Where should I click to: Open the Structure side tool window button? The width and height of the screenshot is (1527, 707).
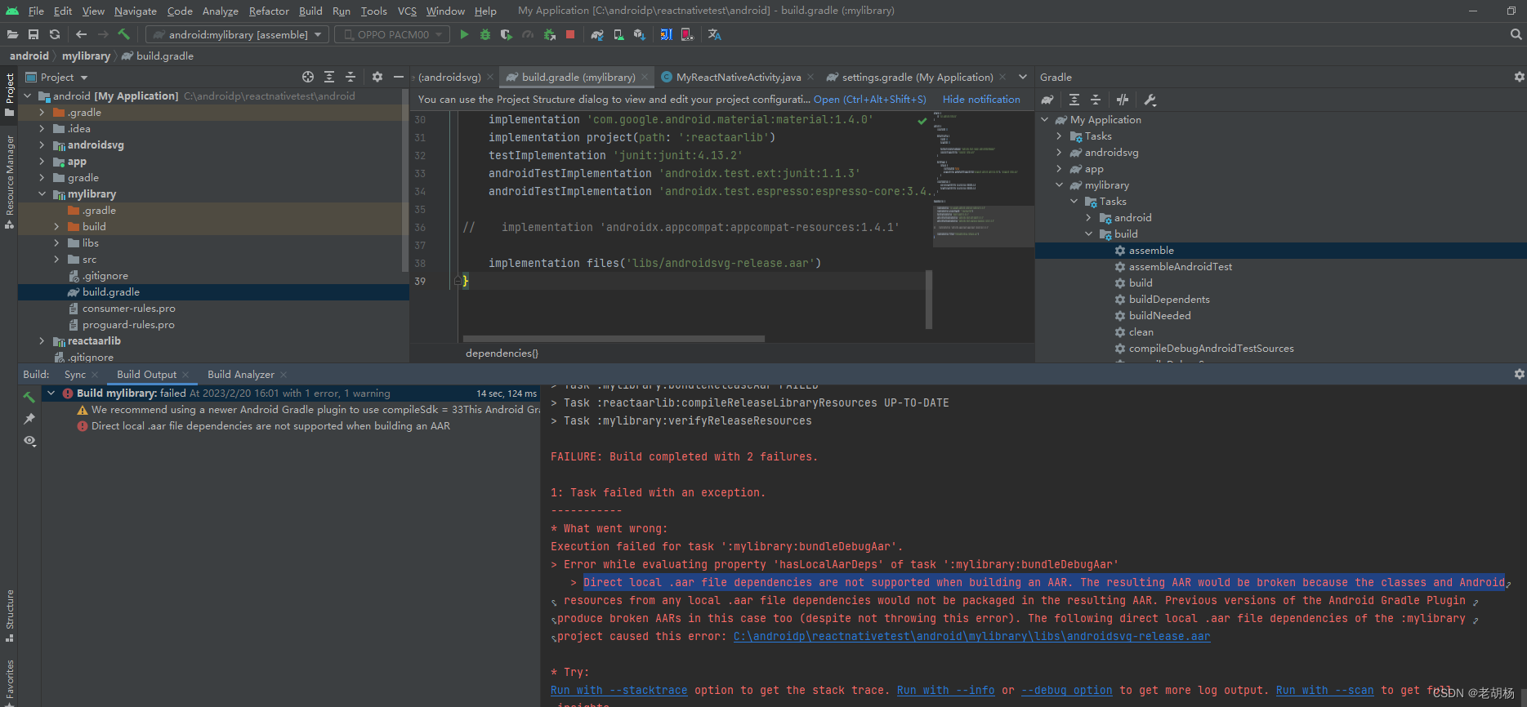(10, 616)
